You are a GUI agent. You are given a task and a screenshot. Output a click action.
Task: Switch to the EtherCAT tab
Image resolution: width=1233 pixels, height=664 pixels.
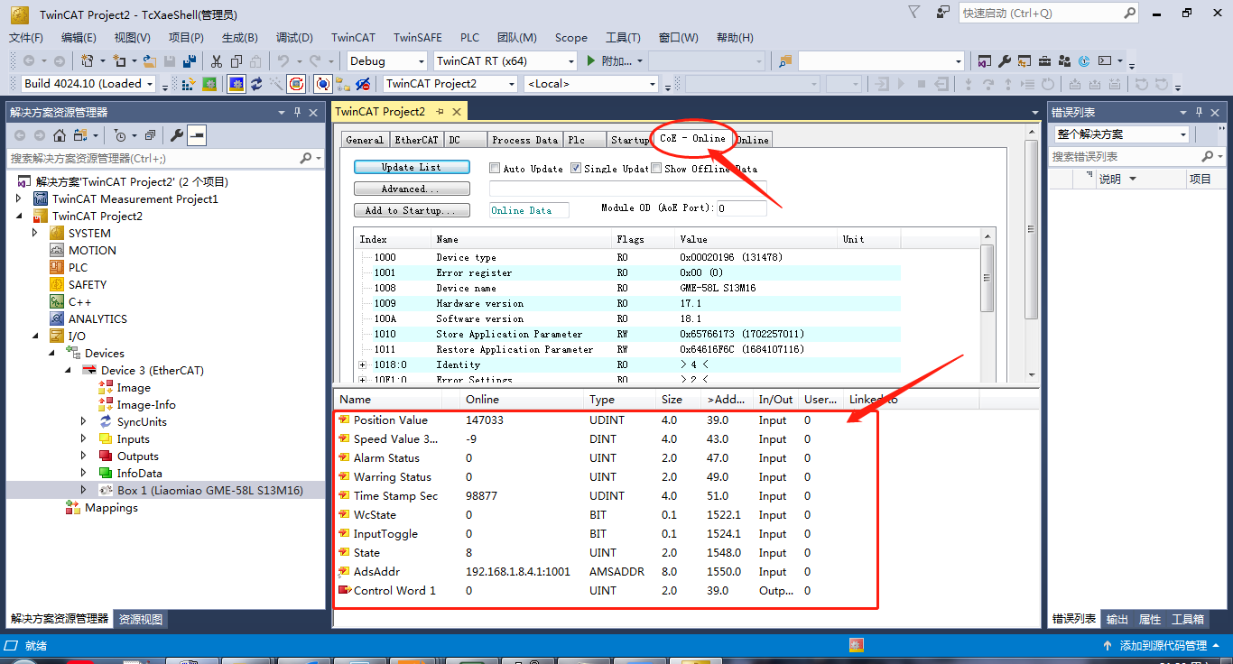pyautogui.click(x=416, y=140)
